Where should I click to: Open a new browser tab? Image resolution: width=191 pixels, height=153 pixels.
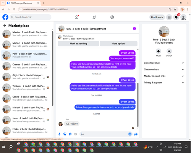[44, 3]
